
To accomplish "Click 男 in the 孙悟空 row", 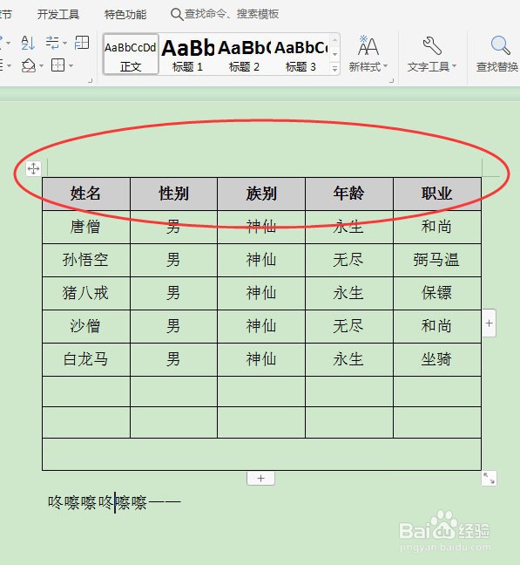I will coord(173,260).
